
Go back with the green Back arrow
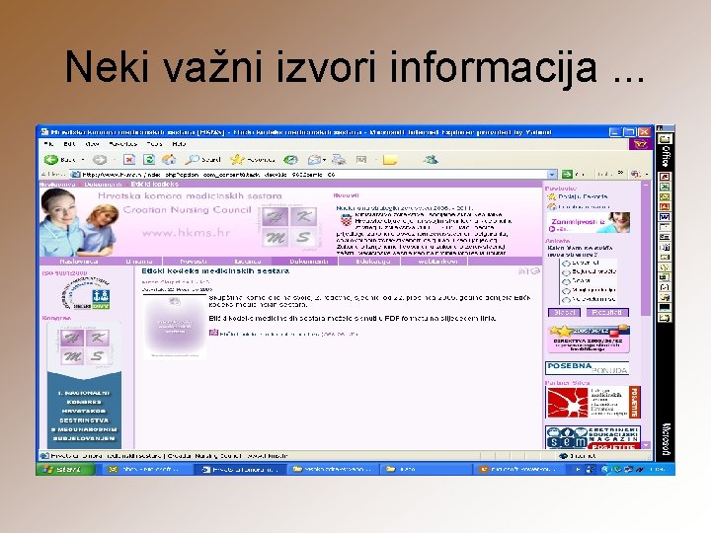pos(50,160)
